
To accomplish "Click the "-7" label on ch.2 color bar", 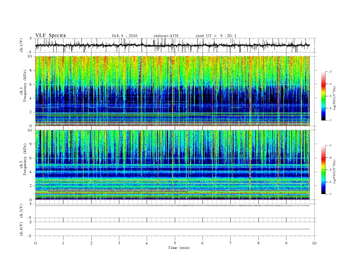I will tap(329, 194).
